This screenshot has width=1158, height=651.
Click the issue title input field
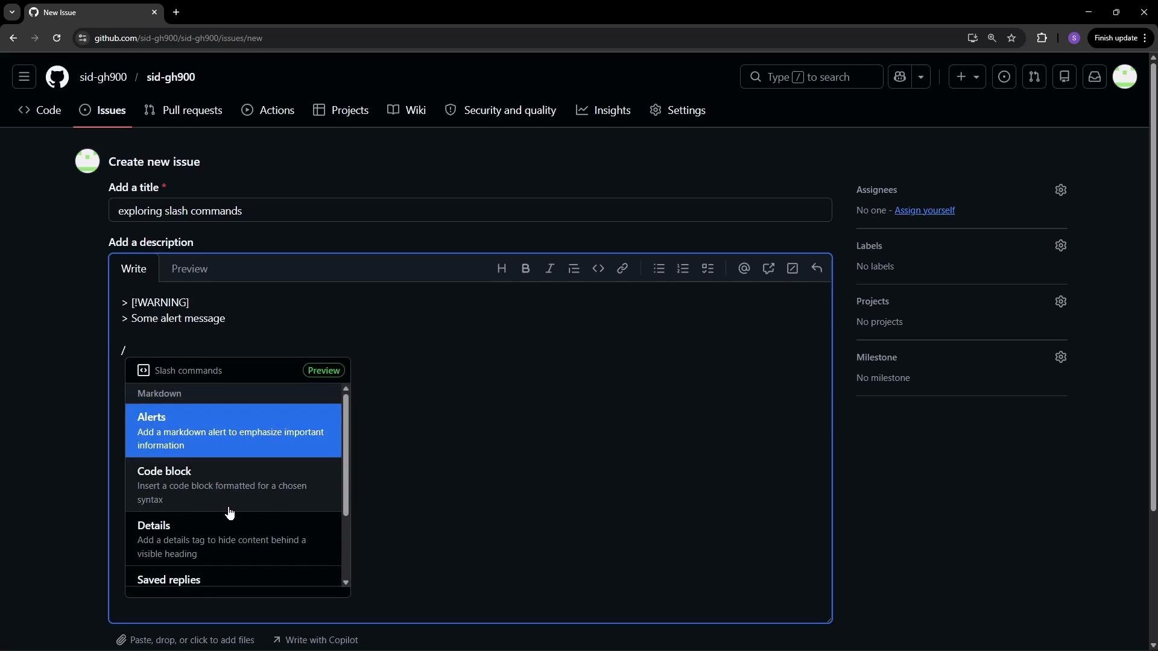[x=470, y=210]
